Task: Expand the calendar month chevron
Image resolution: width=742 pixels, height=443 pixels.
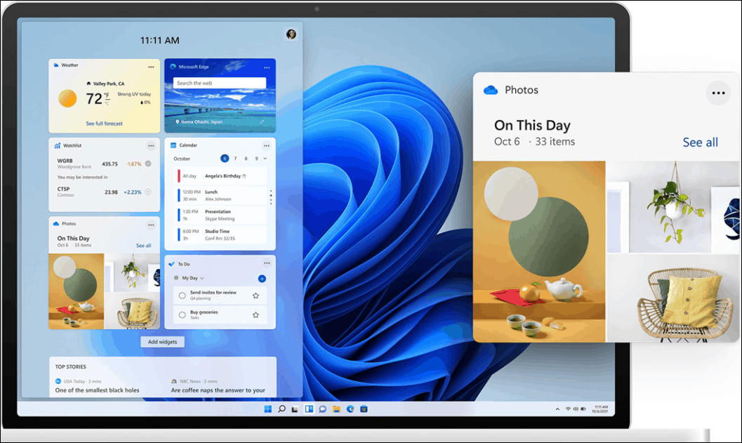Action: tap(265, 159)
